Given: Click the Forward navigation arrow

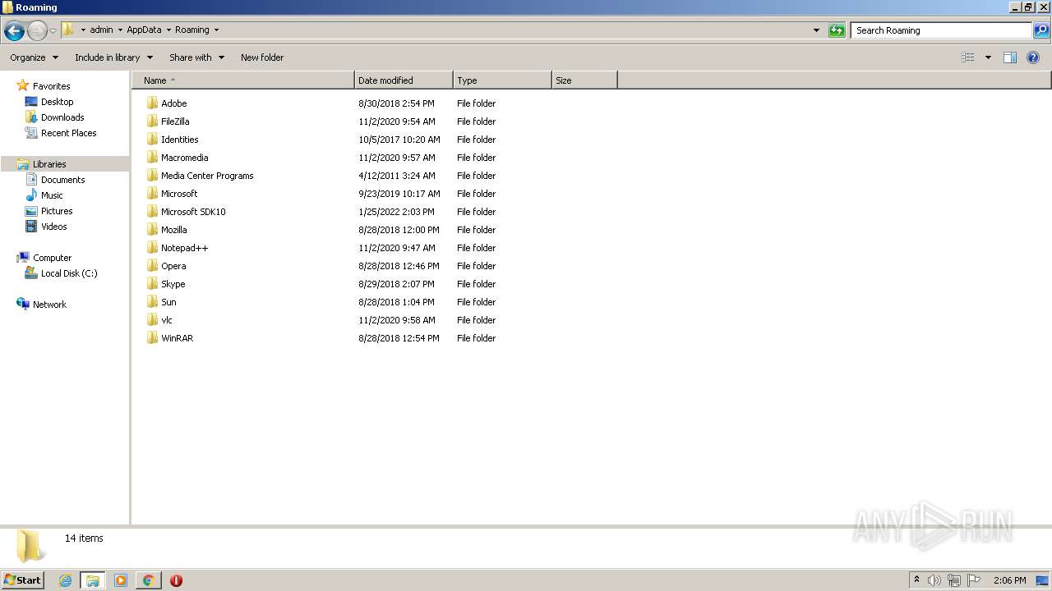Looking at the screenshot, I should pos(37,31).
